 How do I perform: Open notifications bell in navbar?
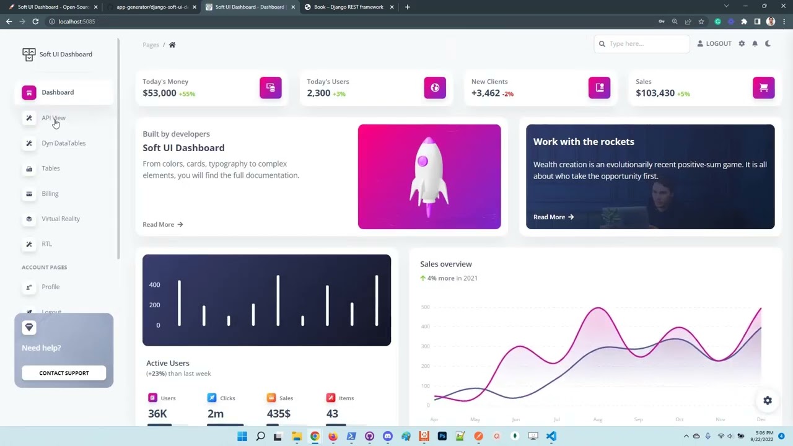pos(755,43)
